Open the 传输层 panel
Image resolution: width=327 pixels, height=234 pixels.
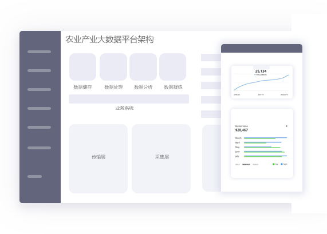coord(99,159)
